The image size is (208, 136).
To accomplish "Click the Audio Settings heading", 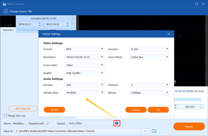I will (53, 79).
